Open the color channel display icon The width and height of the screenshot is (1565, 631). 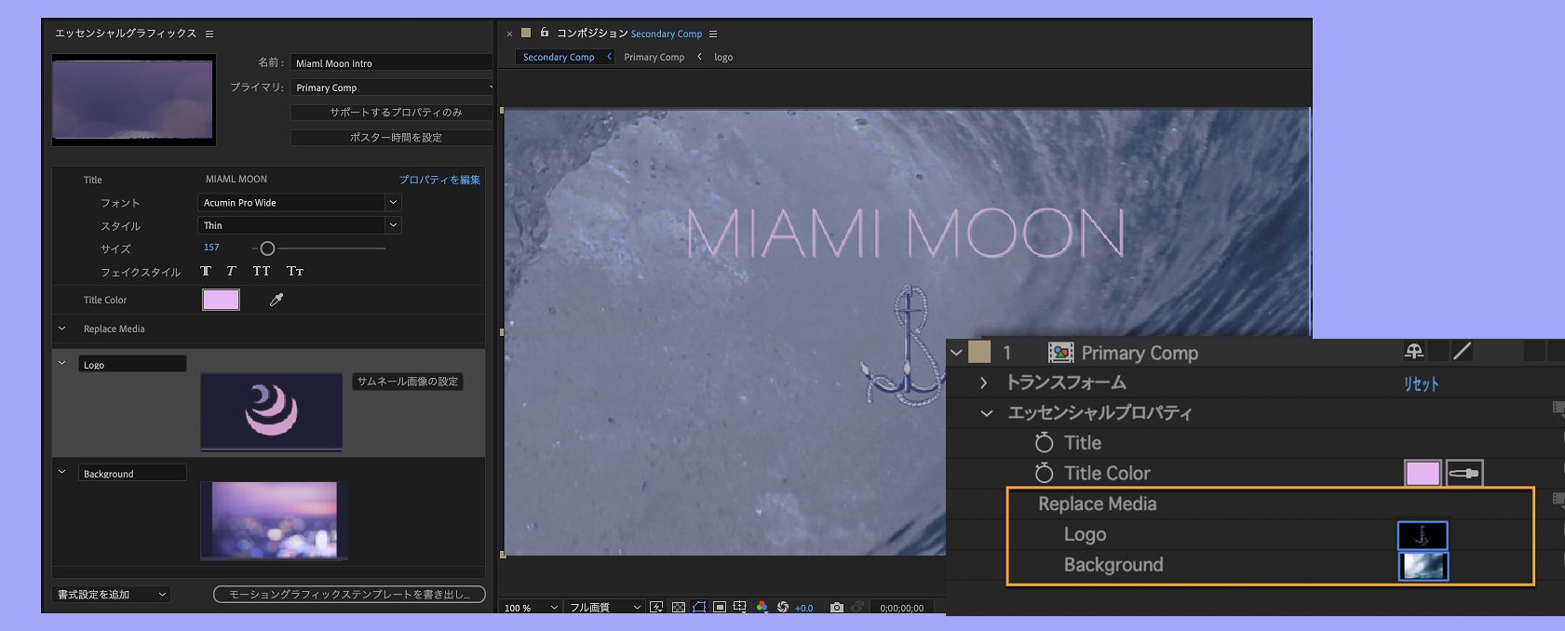(x=762, y=608)
